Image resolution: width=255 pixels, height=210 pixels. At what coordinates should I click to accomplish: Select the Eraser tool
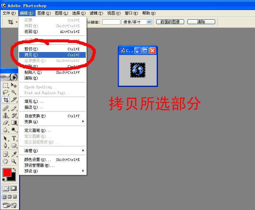point(6,123)
